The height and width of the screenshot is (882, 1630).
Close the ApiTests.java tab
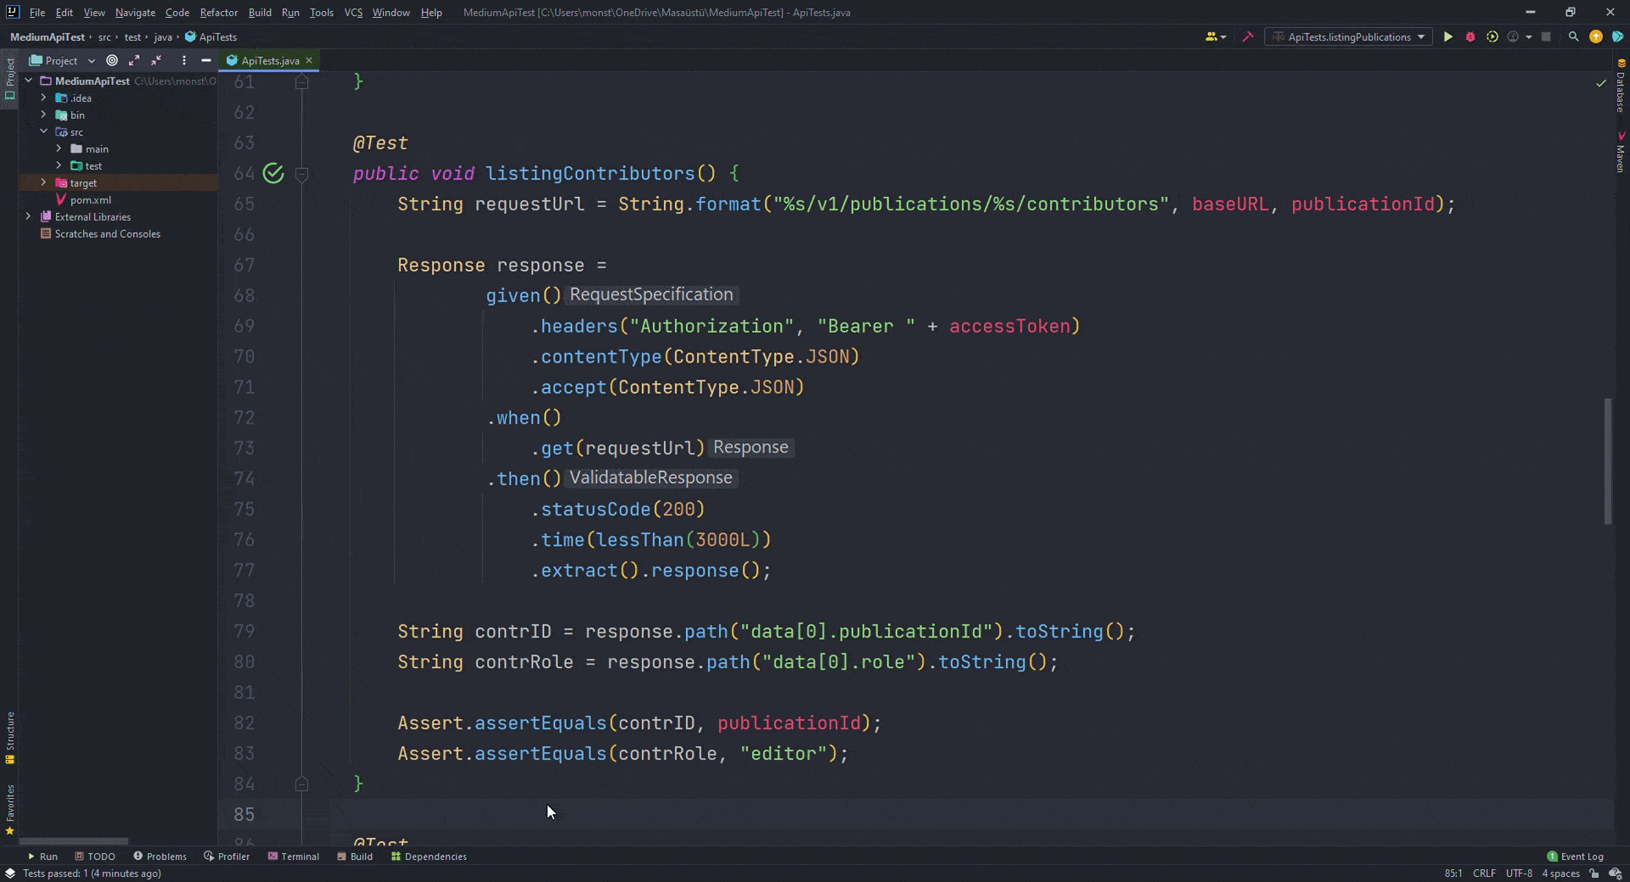pos(309,60)
